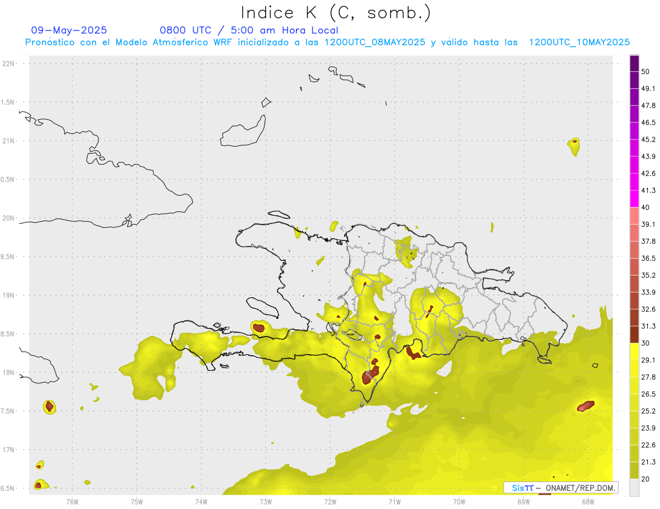
Task: Pick the salmon swatch between 40 and 39.1
Action: [634, 216]
